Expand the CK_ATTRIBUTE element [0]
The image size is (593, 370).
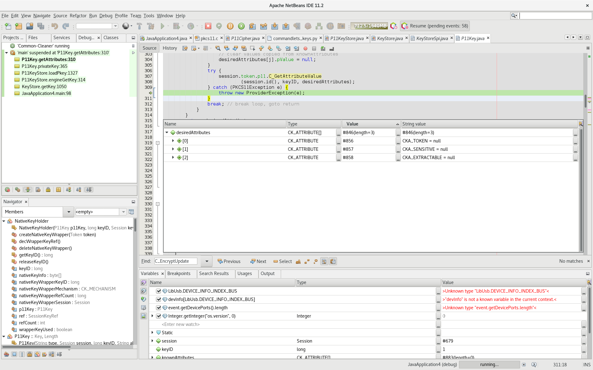(173, 141)
